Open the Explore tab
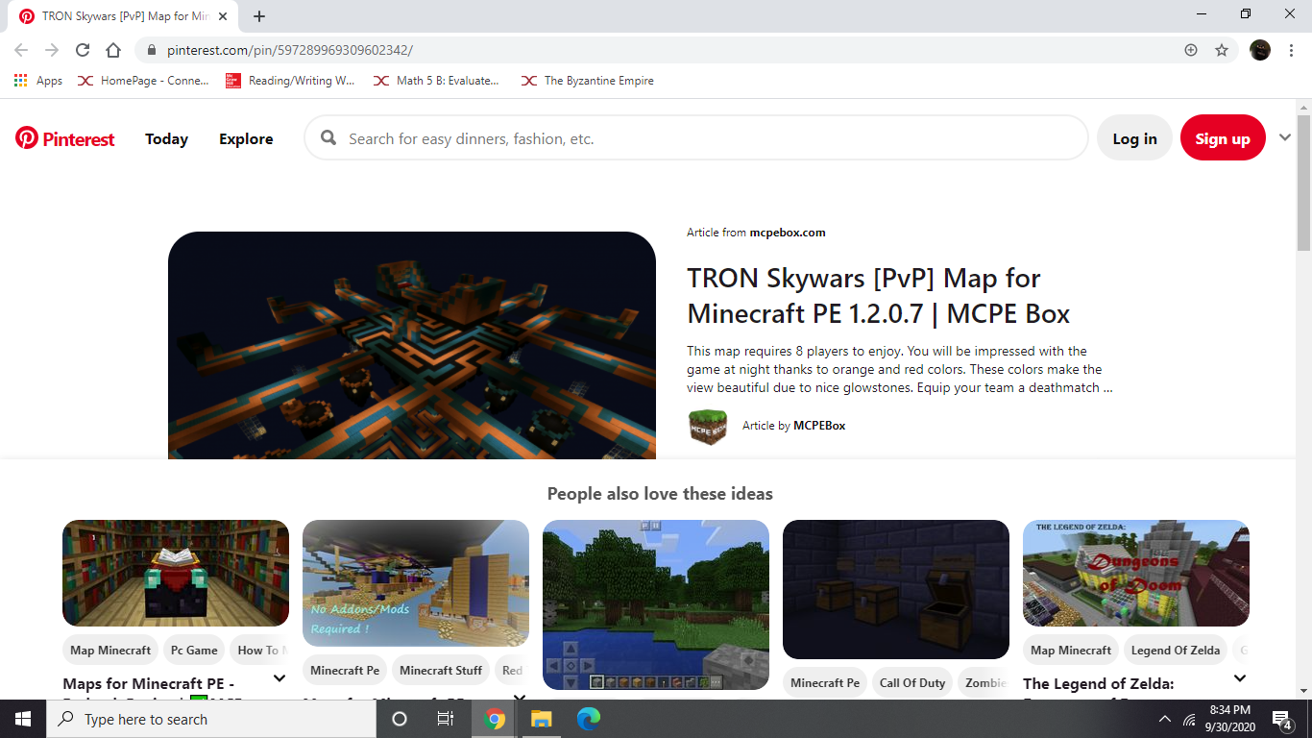Image resolution: width=1312 pixels, height=738 pixels. (246, 138)
